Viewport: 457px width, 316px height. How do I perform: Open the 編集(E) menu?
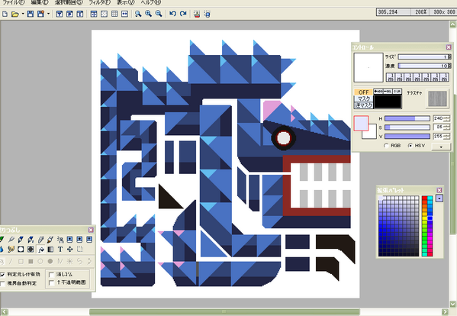click(40, 2)
